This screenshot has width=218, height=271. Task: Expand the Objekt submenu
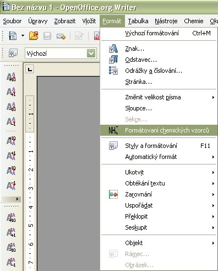click(x=159, y=243)
